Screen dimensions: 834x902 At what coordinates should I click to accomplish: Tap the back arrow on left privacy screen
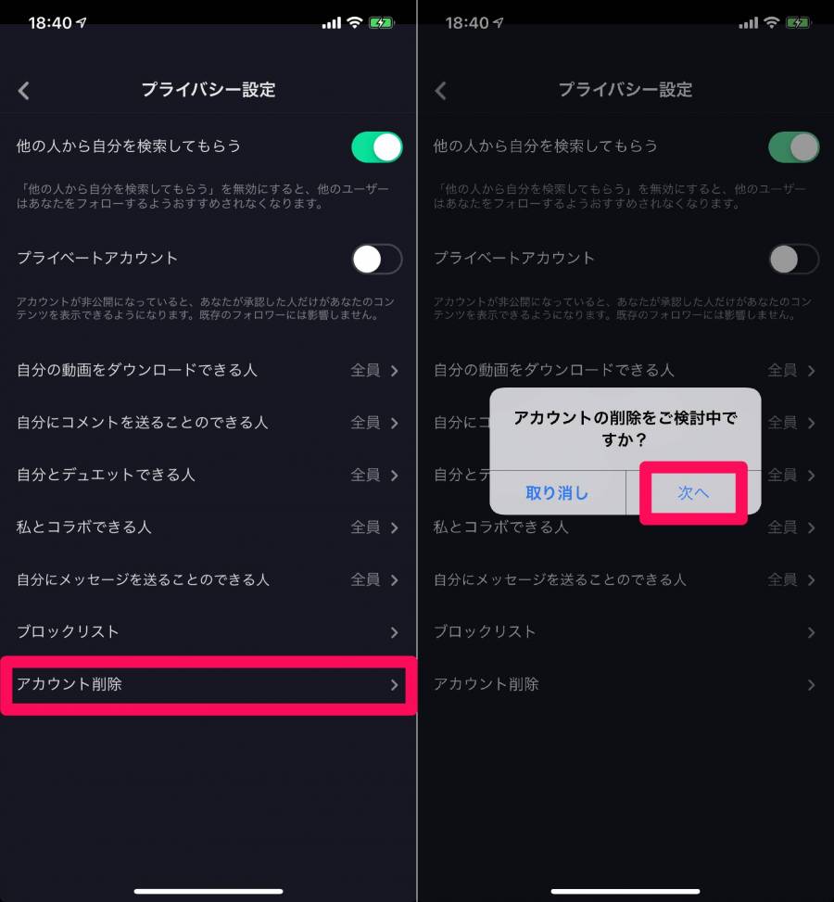pos(23,90)
